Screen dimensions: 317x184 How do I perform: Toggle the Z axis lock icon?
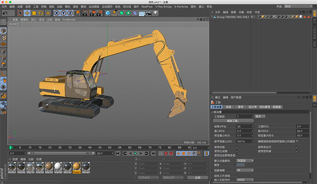tap(70, 13)
